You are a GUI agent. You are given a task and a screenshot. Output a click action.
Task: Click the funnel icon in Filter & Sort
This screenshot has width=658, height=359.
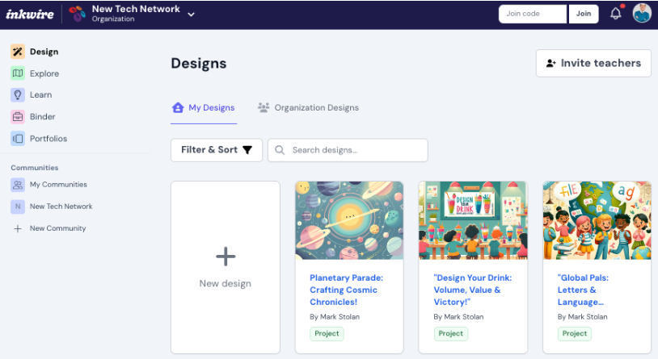pos(247,150)
